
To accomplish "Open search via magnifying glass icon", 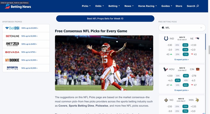I will click(x=198, y=6).
